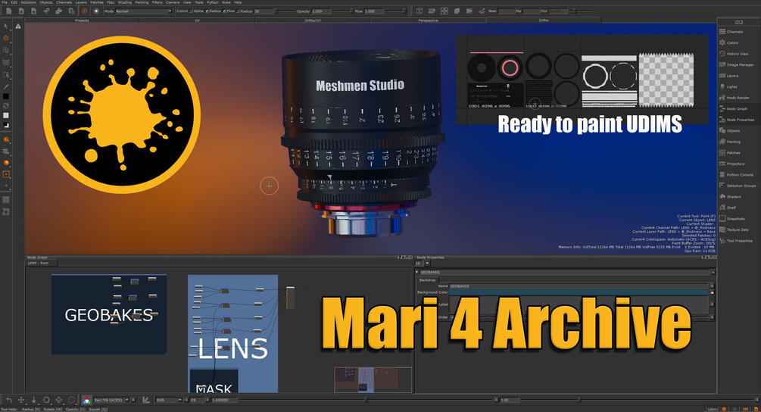Click the Near clipping value field
Screen dimensions: 761x412
click(507, 11)
